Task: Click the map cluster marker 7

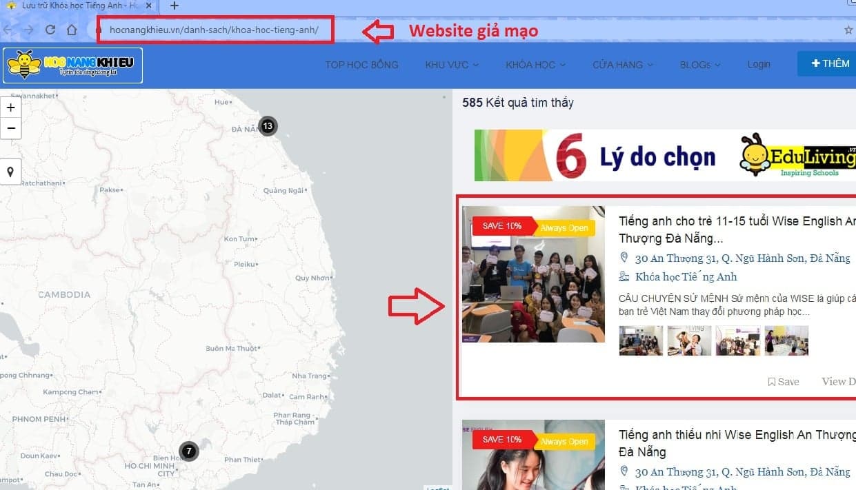Action: coord(188,451)
